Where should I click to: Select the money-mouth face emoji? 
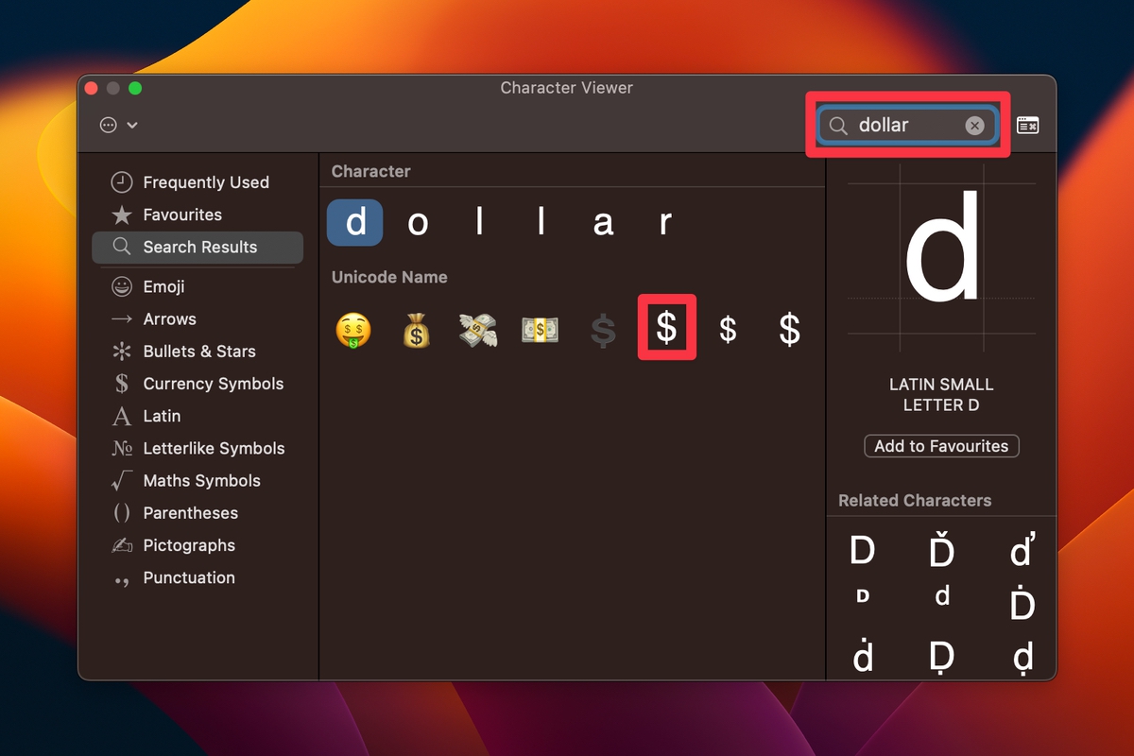pyautogui.click(x=353, y=328)
